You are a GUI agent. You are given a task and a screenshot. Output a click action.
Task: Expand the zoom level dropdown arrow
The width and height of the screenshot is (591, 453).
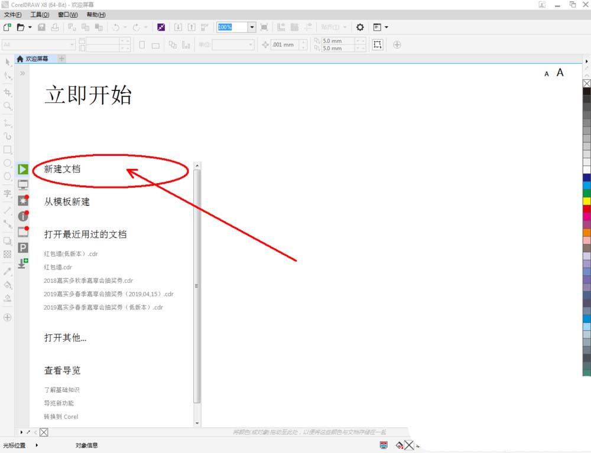pyautogui.click(x=252, y=27)
